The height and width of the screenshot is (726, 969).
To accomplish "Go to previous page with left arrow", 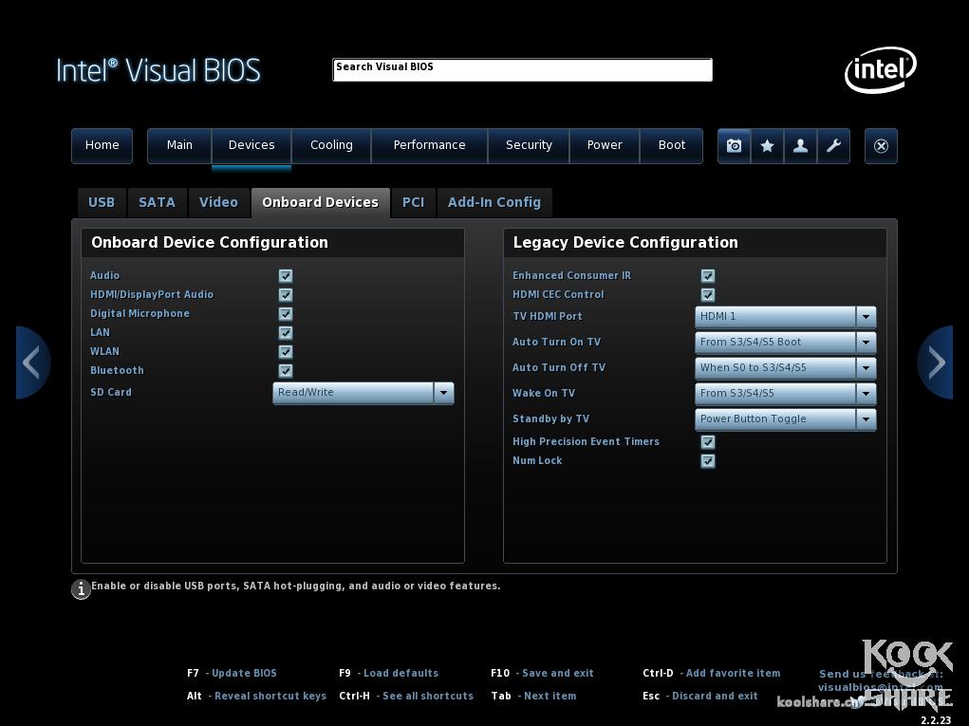I will pos(31,363).
